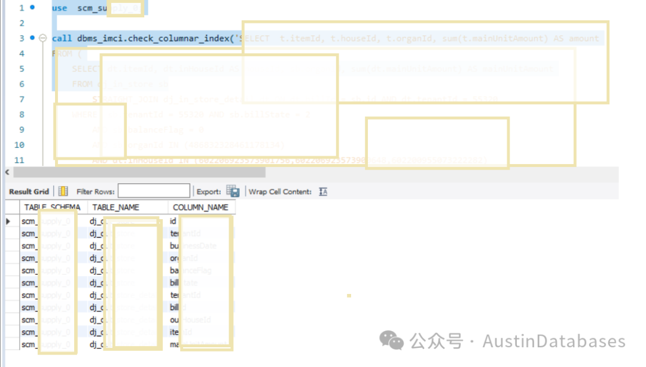Click the 'Wrap Cell Content:' label
This screenshot has width=646, height=367.
pos(280,192)
